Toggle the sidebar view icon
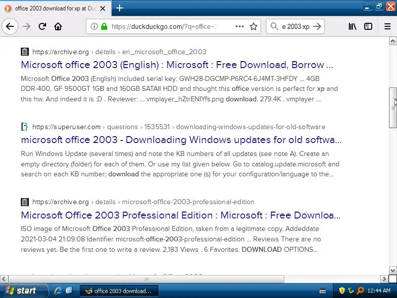 tap(368, 26)
